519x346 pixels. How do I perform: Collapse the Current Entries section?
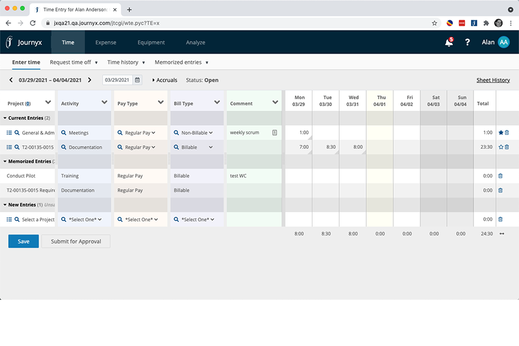pos(5,118)
